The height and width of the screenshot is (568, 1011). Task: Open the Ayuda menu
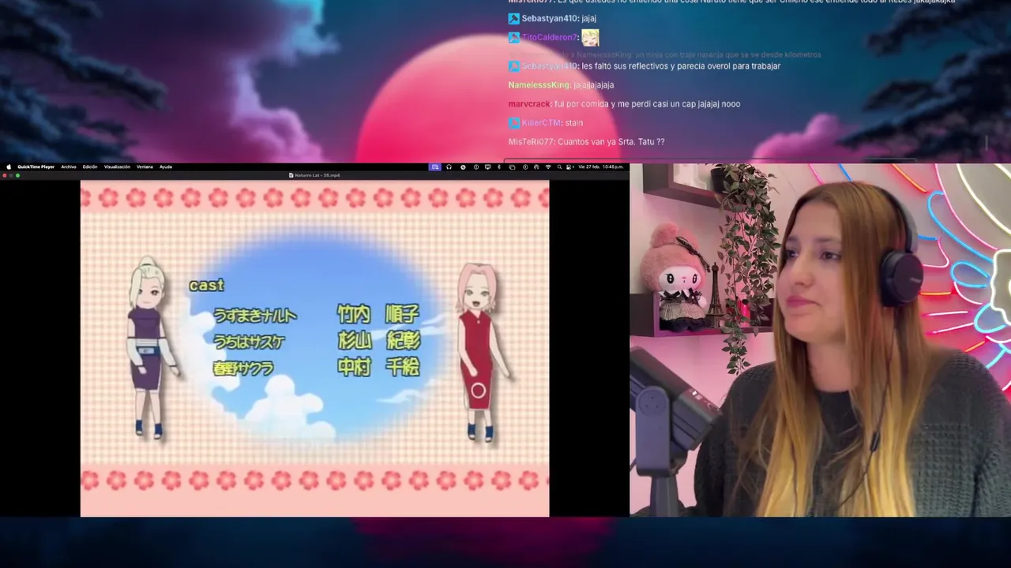point(166,166)
